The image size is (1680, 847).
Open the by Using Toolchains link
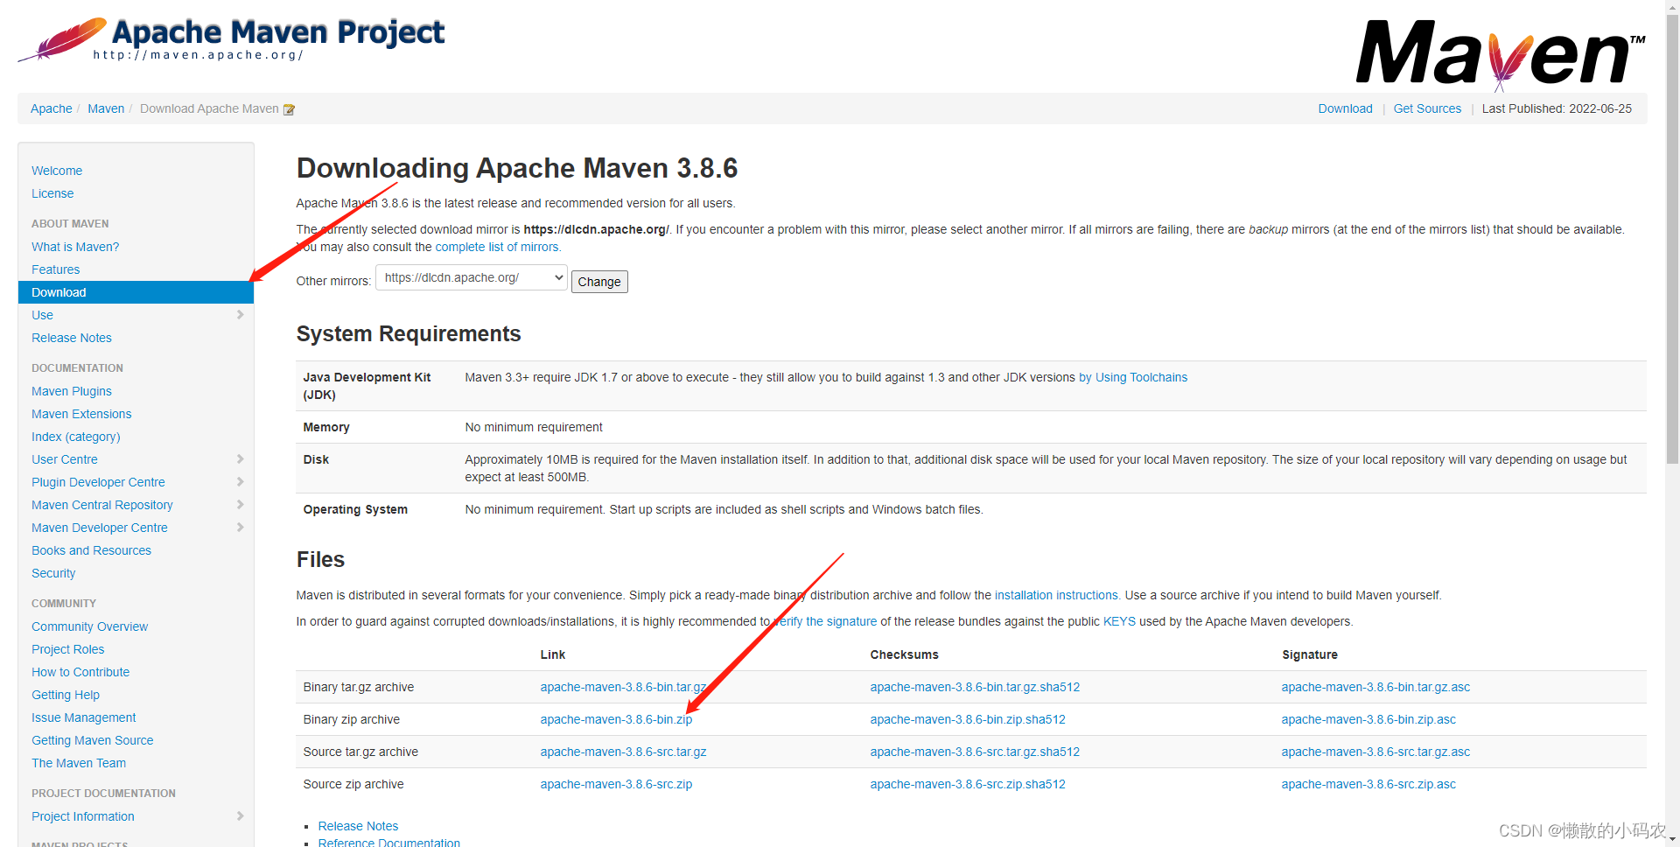[x=1132, y=377]
